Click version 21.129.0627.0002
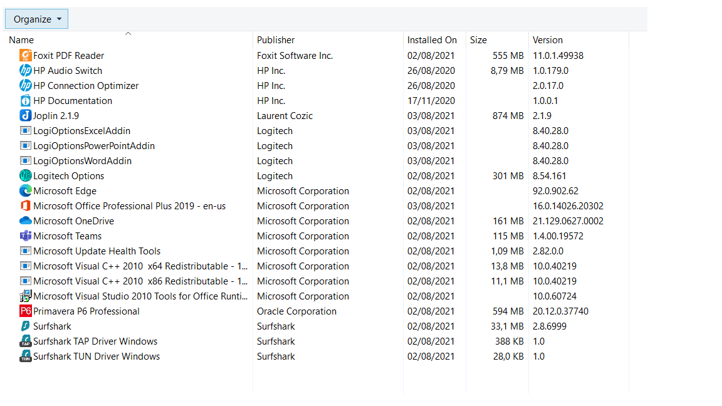This screenshot has height=406, width=722. click(568, 221)
